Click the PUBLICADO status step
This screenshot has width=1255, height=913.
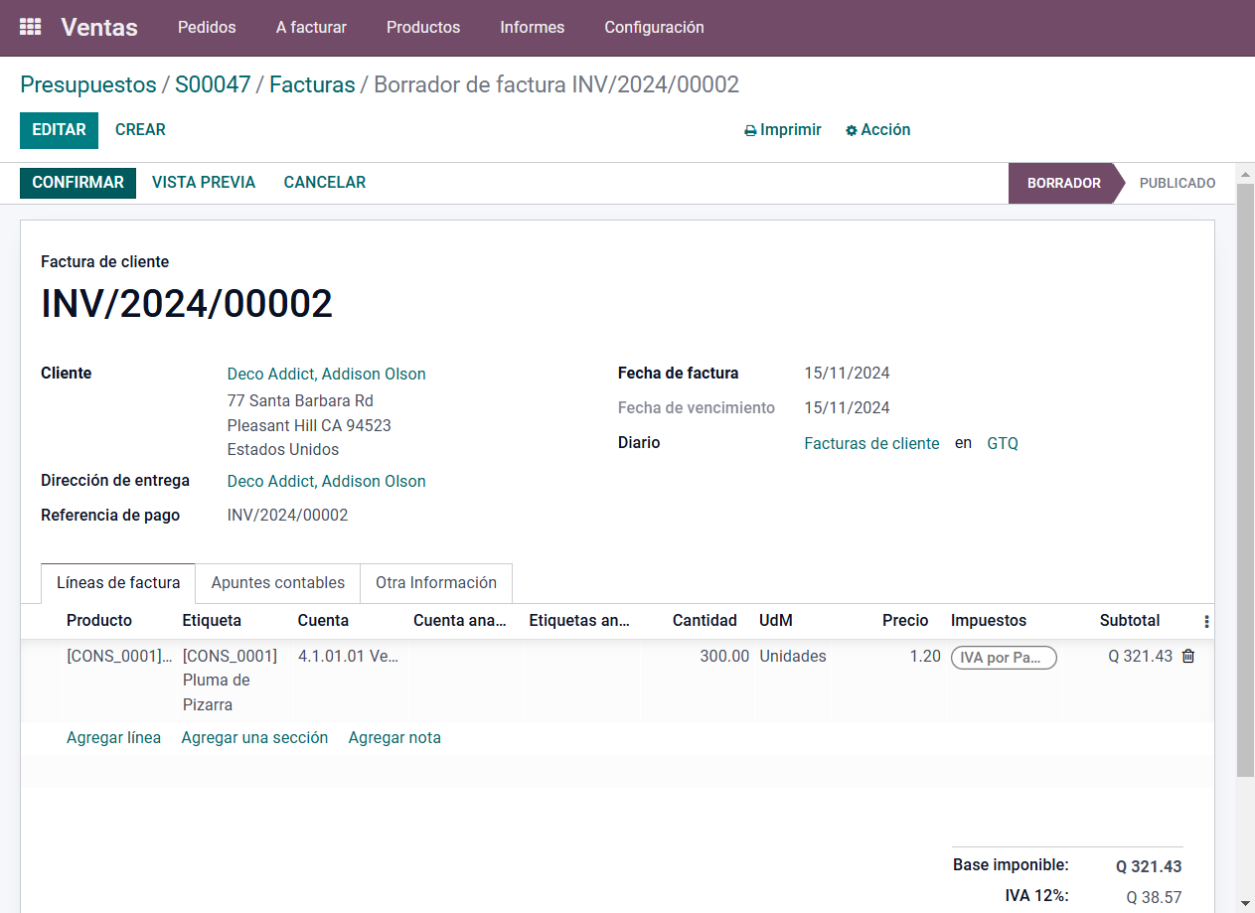(x=1177, y=184)
